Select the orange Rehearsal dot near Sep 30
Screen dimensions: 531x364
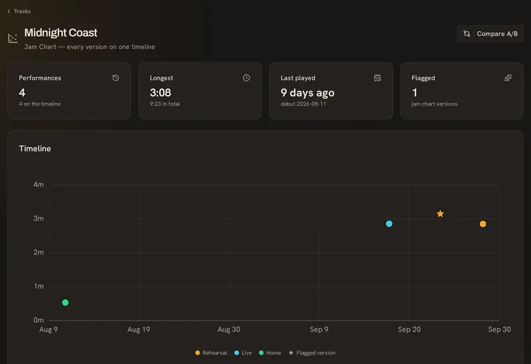click(483, 224)
